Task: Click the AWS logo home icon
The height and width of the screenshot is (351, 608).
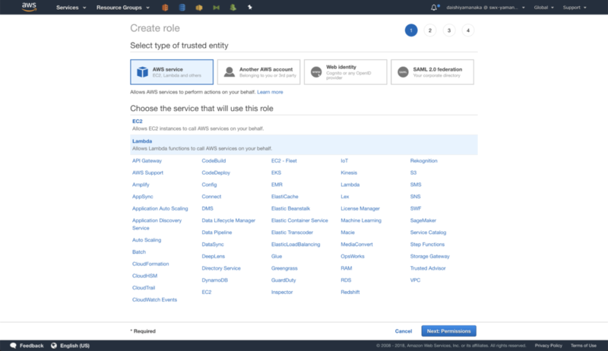Action: tap(29, 7)
